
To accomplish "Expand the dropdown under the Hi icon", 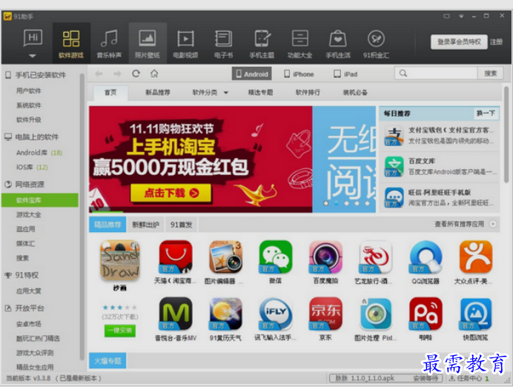I will [x=33, y=56].
